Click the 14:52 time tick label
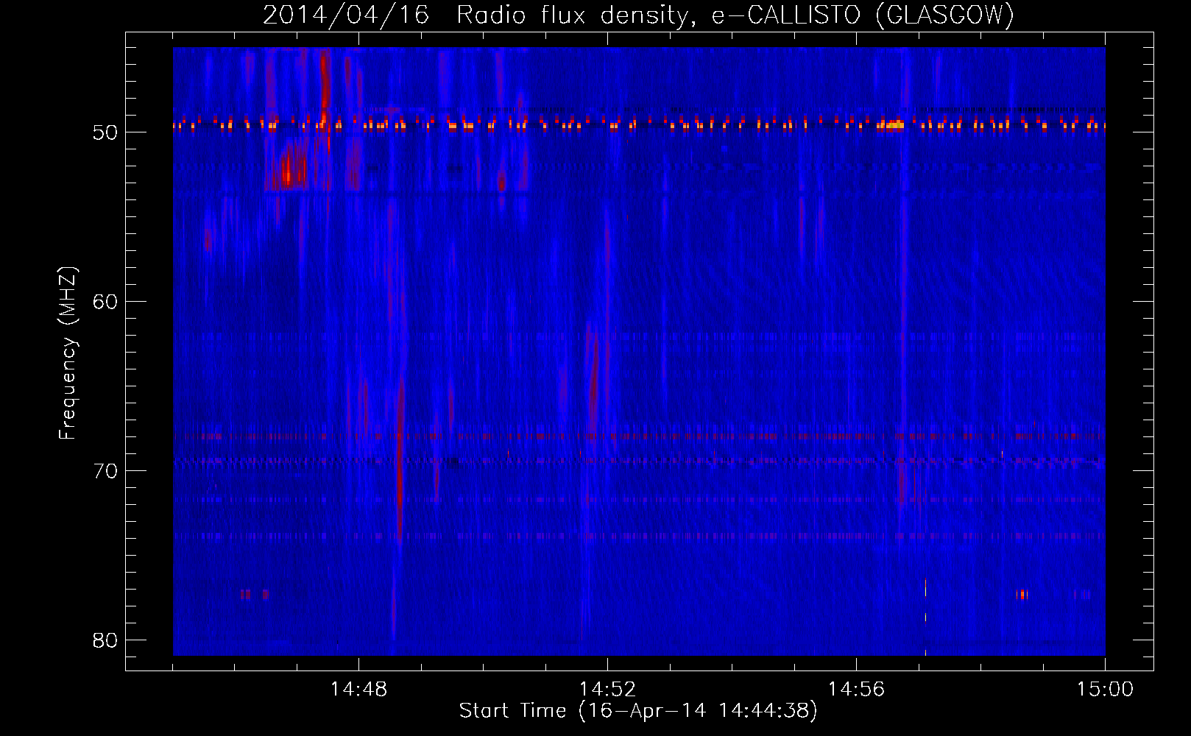 pos(607,690)
